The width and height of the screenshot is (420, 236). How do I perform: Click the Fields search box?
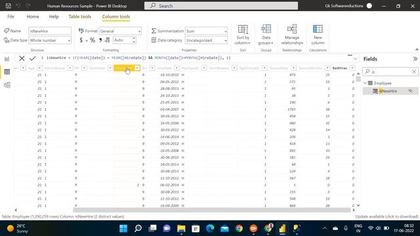[390, 71]
